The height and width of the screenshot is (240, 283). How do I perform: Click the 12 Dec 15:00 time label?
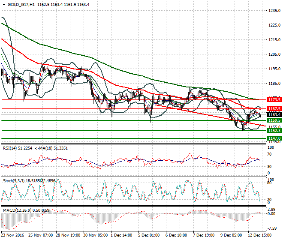(260, 235)
